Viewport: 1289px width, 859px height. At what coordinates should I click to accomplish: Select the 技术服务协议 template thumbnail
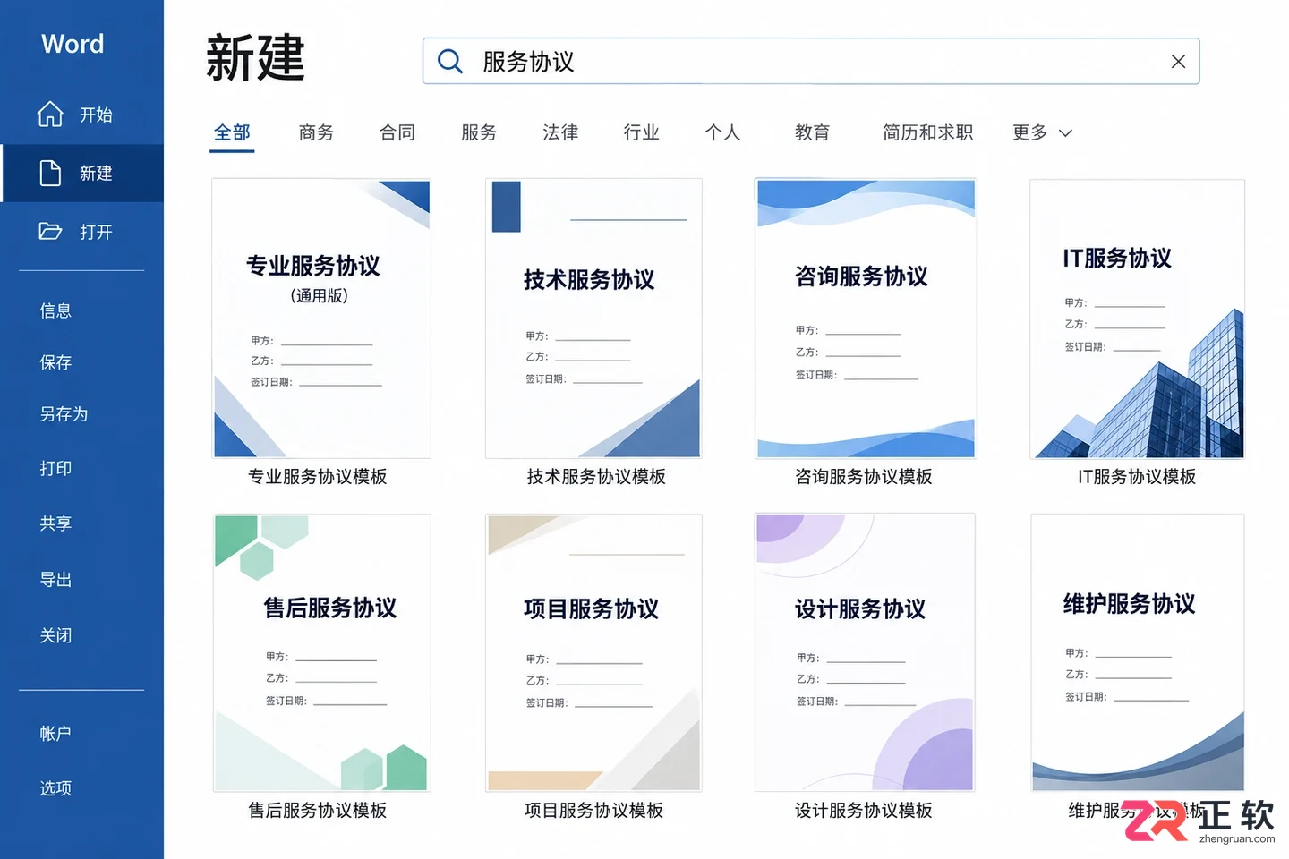(593, 319)
